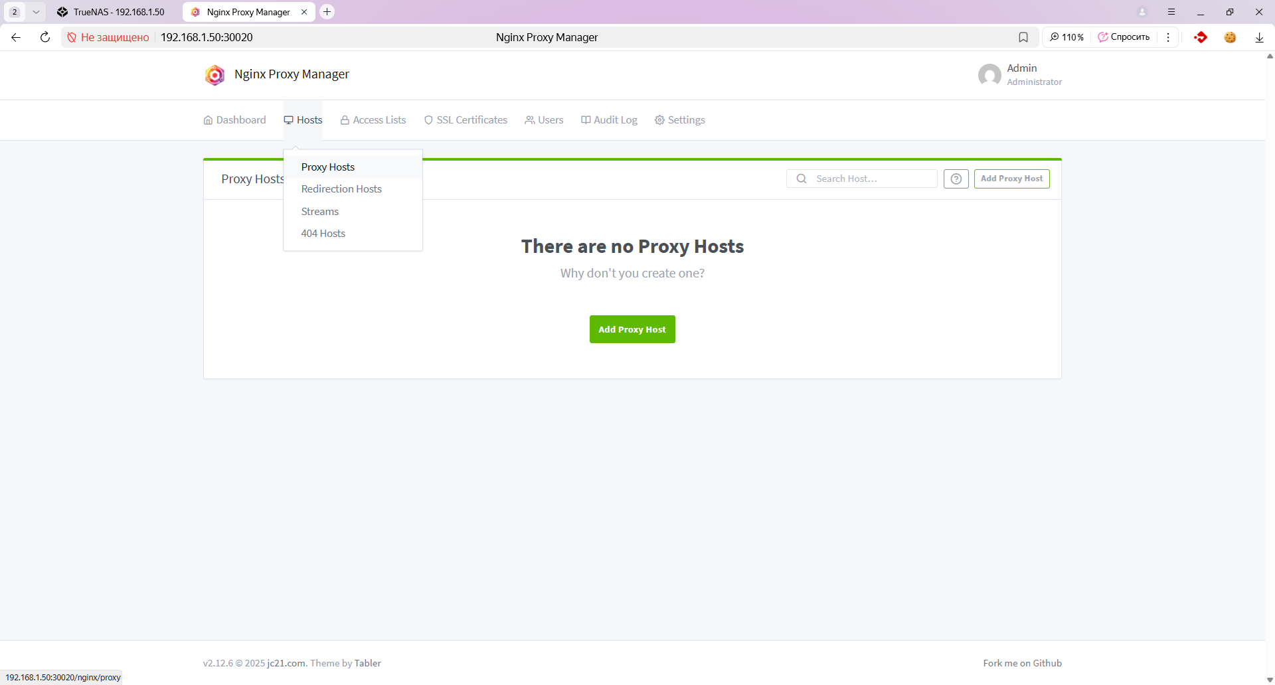
Task: Open browser three-dot options menu
Action: click(1168, 37)
